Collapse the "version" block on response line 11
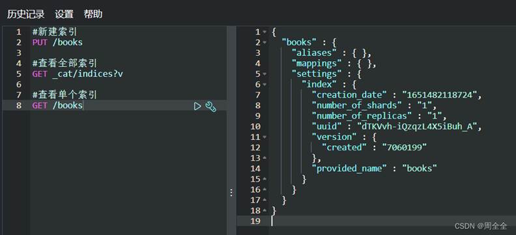The height and width of the screenshot is (235, 516). tap(265, 137)
